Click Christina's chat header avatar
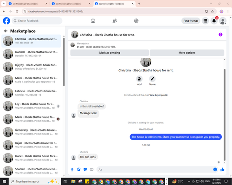 (x=75, y=35)
